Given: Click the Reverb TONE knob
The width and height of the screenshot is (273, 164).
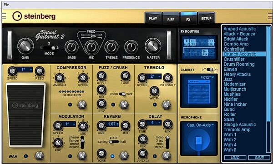Looking at the screenshot, I should point(101,154).
